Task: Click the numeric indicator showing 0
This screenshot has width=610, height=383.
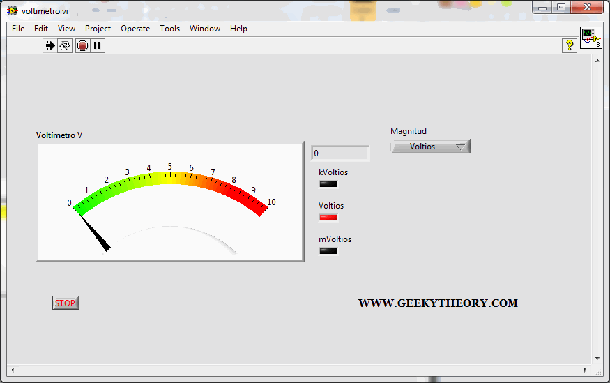Action: click(340, 153)
